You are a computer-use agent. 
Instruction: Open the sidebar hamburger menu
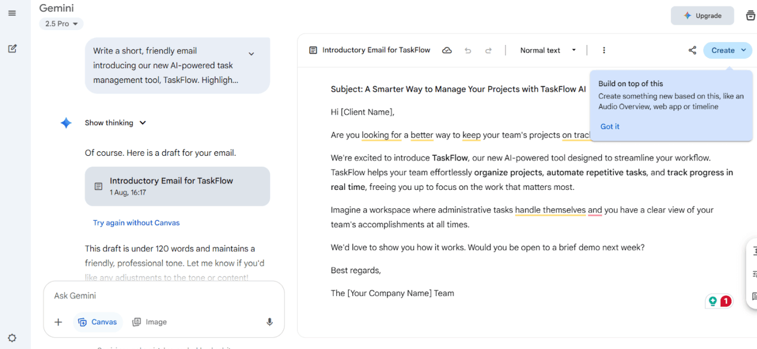coord(12,13)
